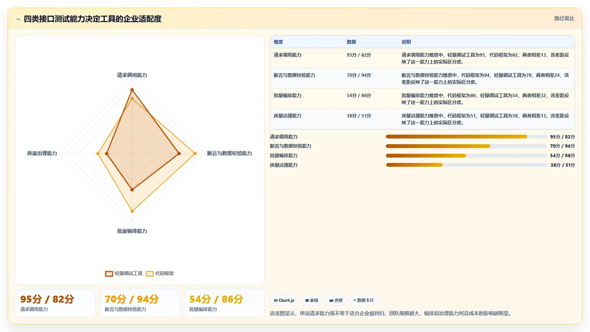Select the 数据卡片 tag chip
Screen dimensions: 590x332
[364, 300]
